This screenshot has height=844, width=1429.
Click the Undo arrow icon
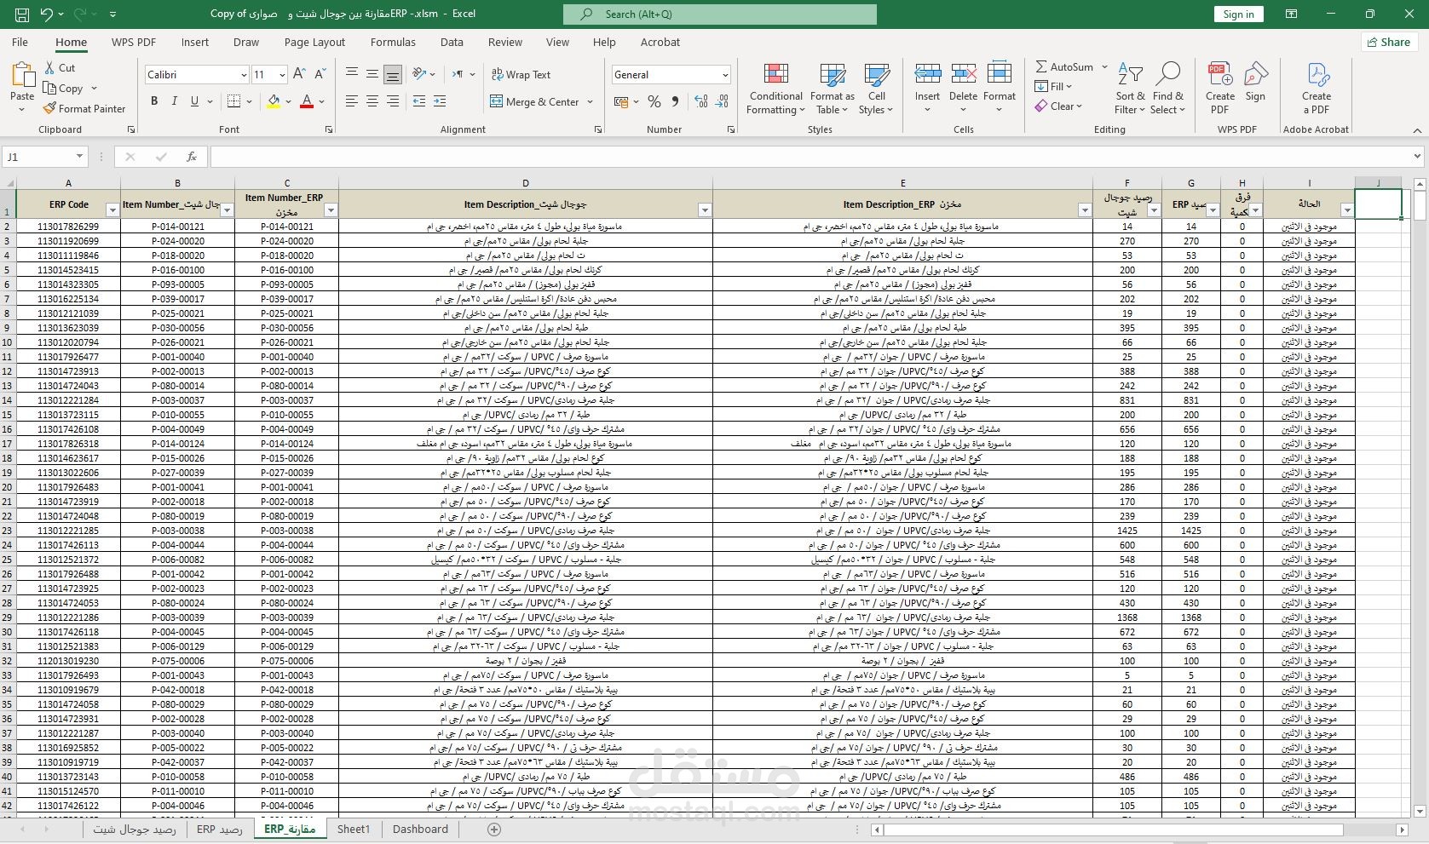tap(47, 14)
